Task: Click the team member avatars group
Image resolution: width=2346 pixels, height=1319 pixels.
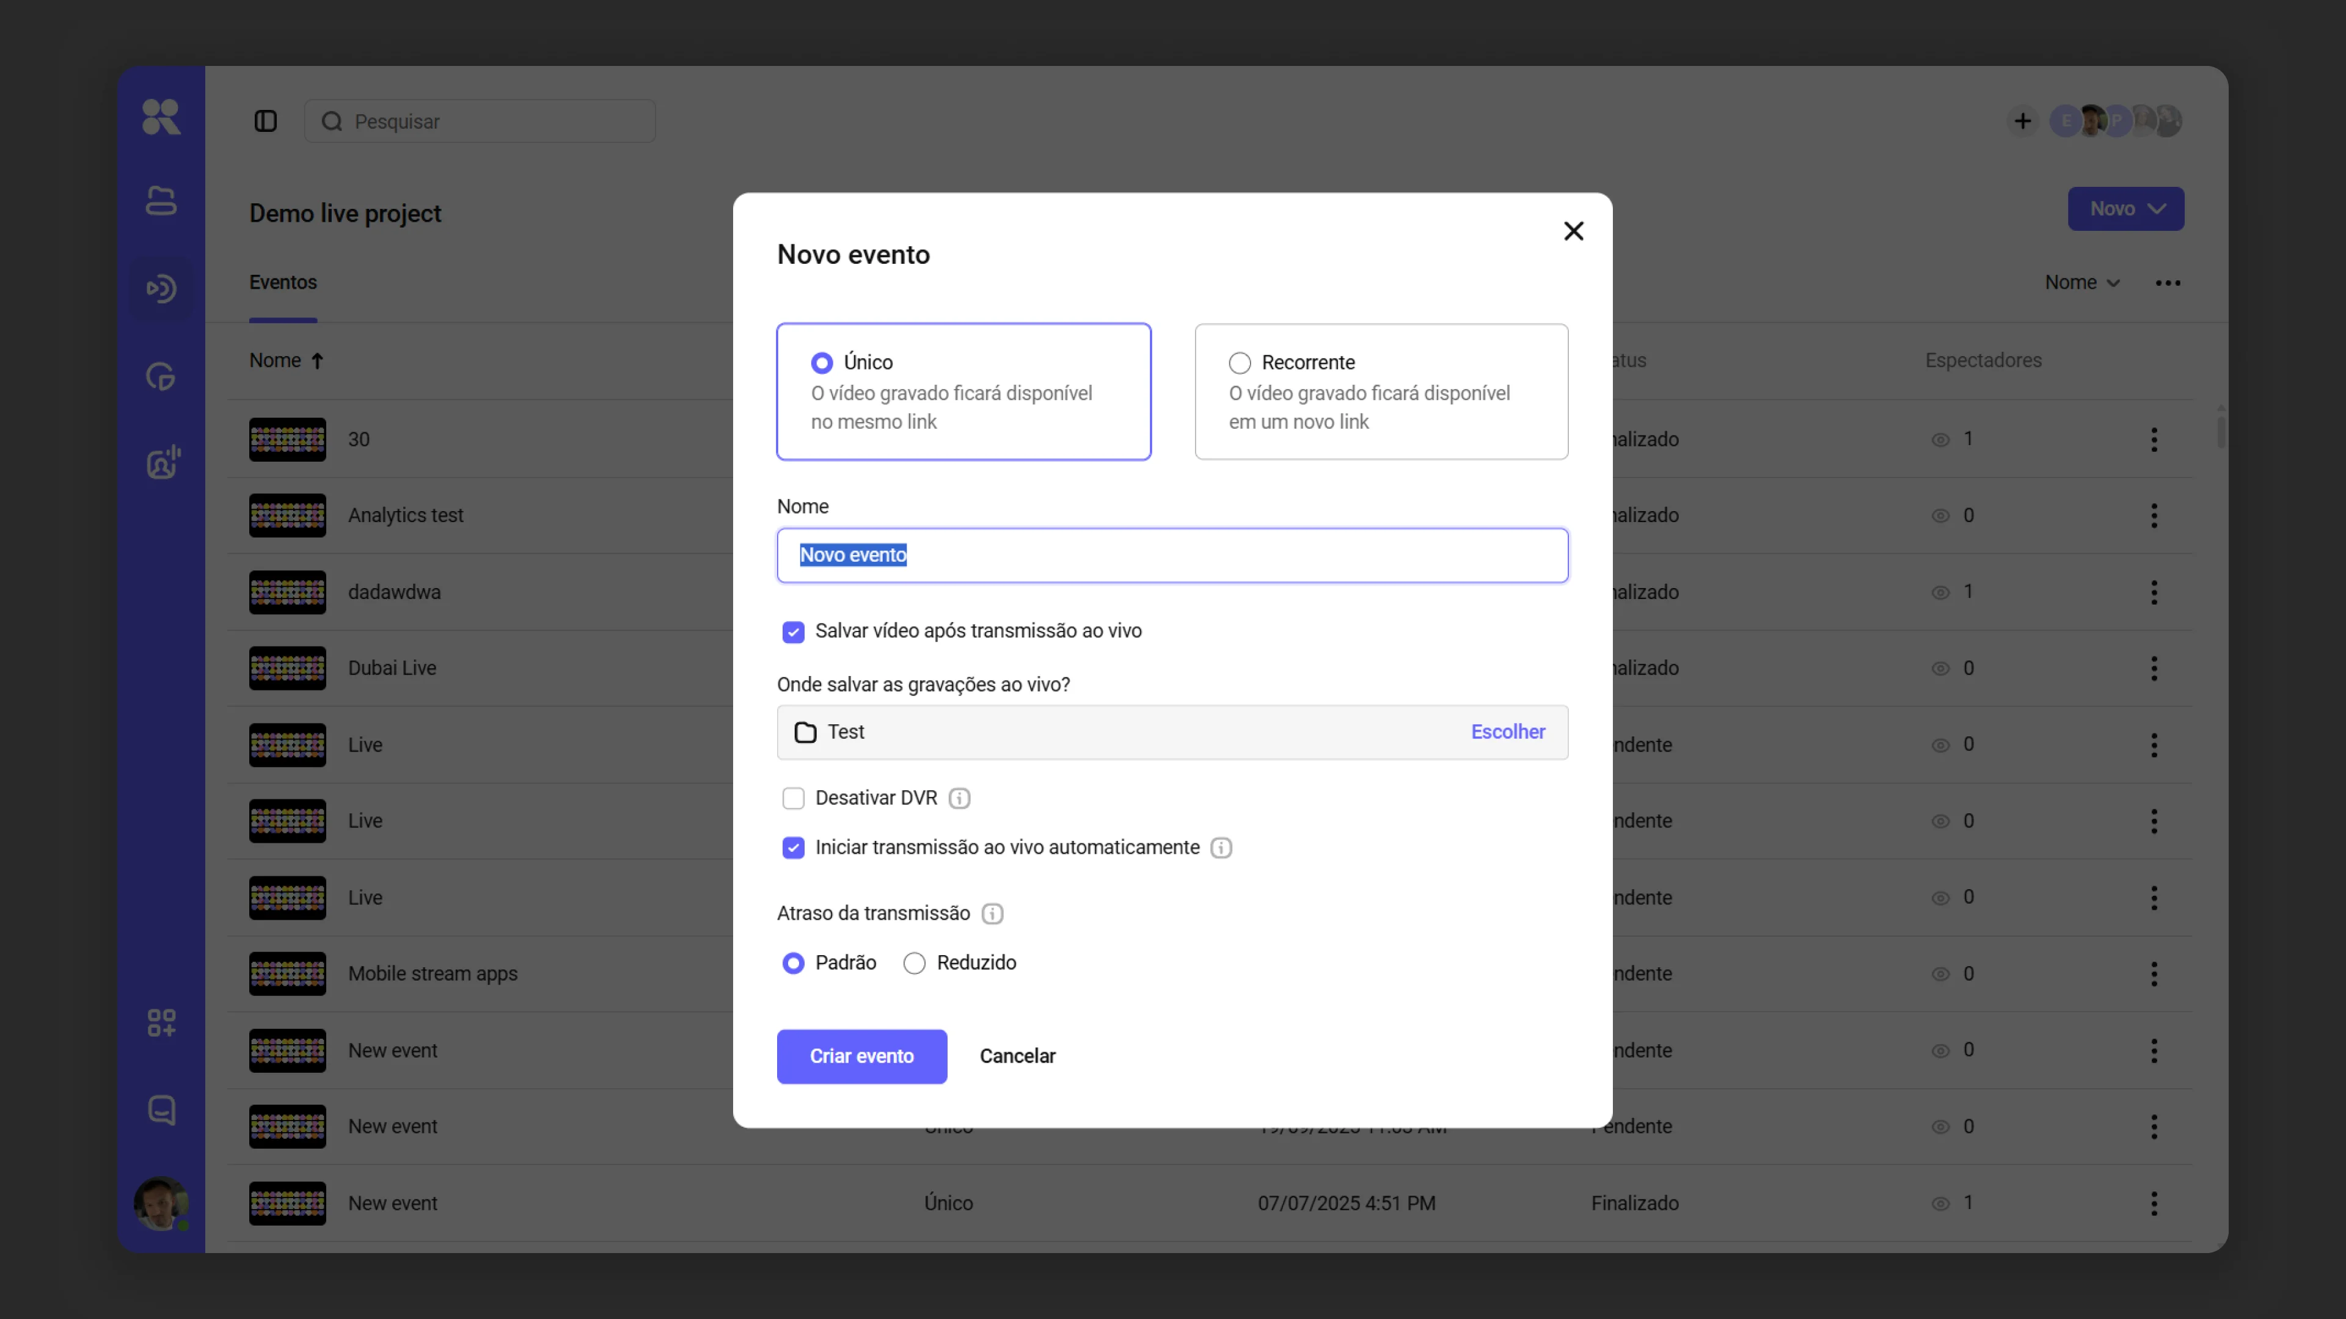Action: point(2116,121)
